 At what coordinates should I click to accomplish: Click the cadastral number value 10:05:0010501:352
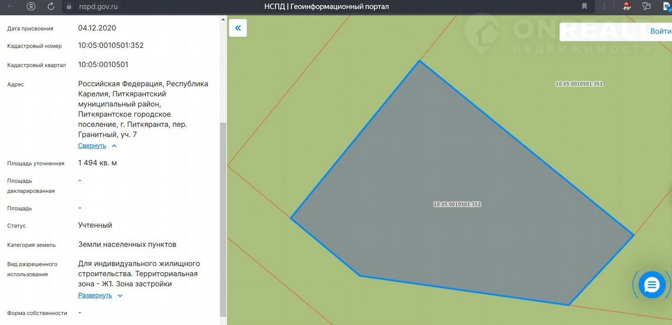click(111, 46)
